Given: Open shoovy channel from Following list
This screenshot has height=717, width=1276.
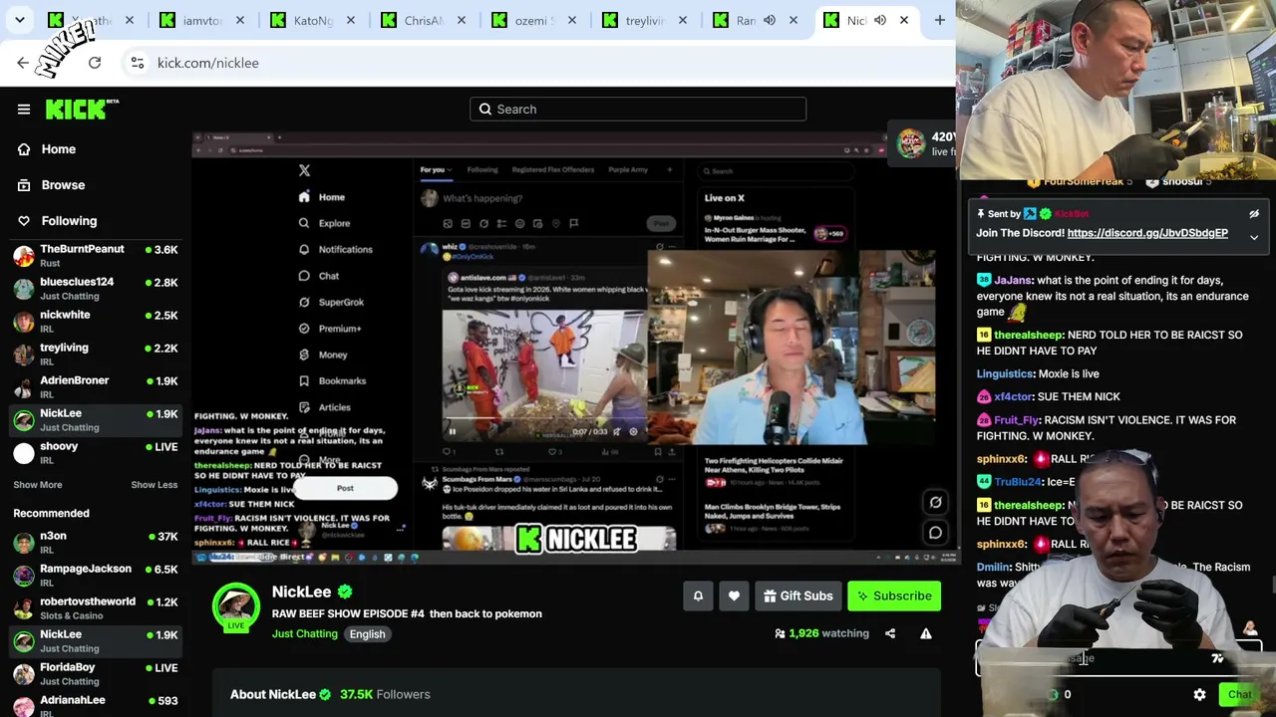Looking at the screenshot, I should pyautogui.click(x=96, y=453).
